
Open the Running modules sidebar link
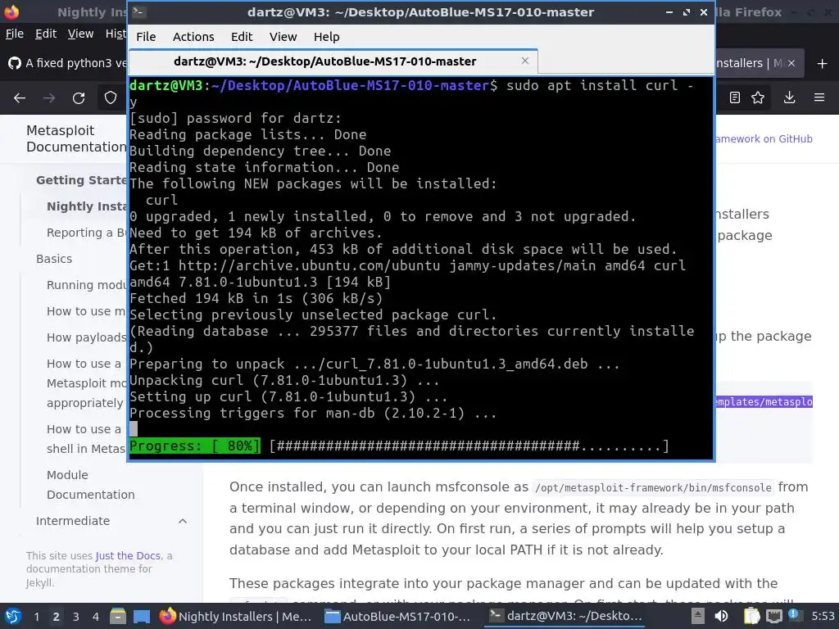[87, 285]
